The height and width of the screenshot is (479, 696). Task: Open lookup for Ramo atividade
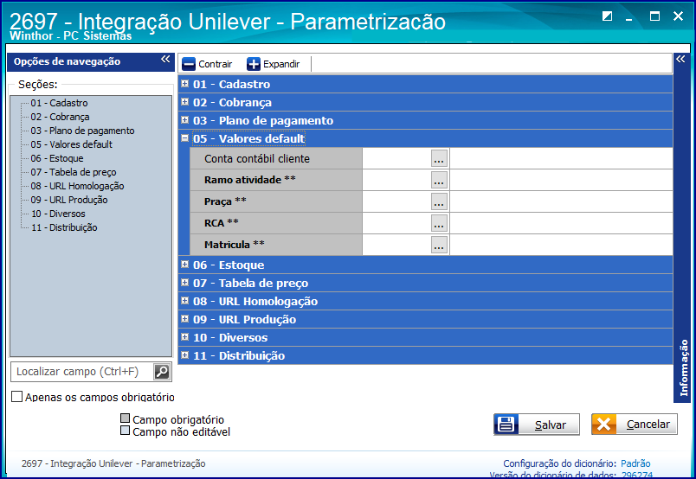pyautogui.click(x=439, y=180)
